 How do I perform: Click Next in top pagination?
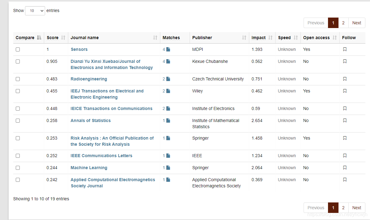(356, 23)
